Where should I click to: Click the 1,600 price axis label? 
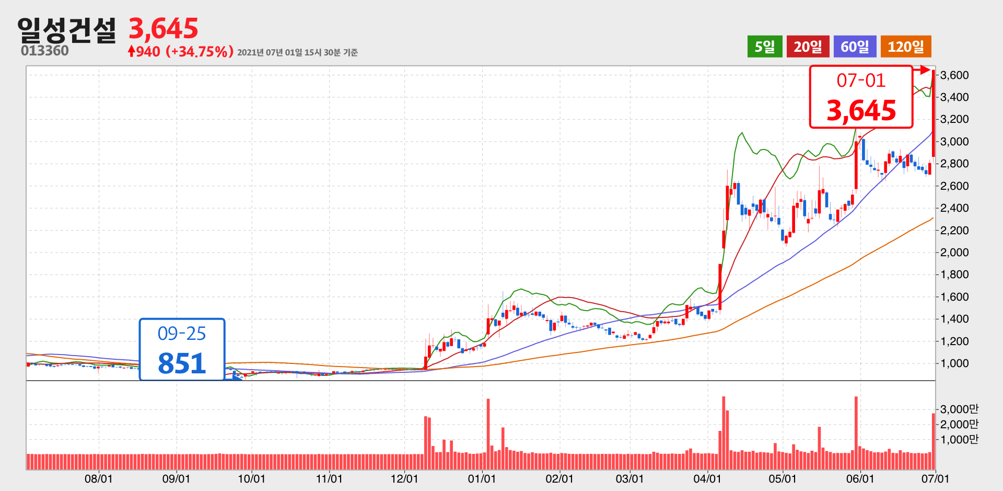(x=954, y=296)
